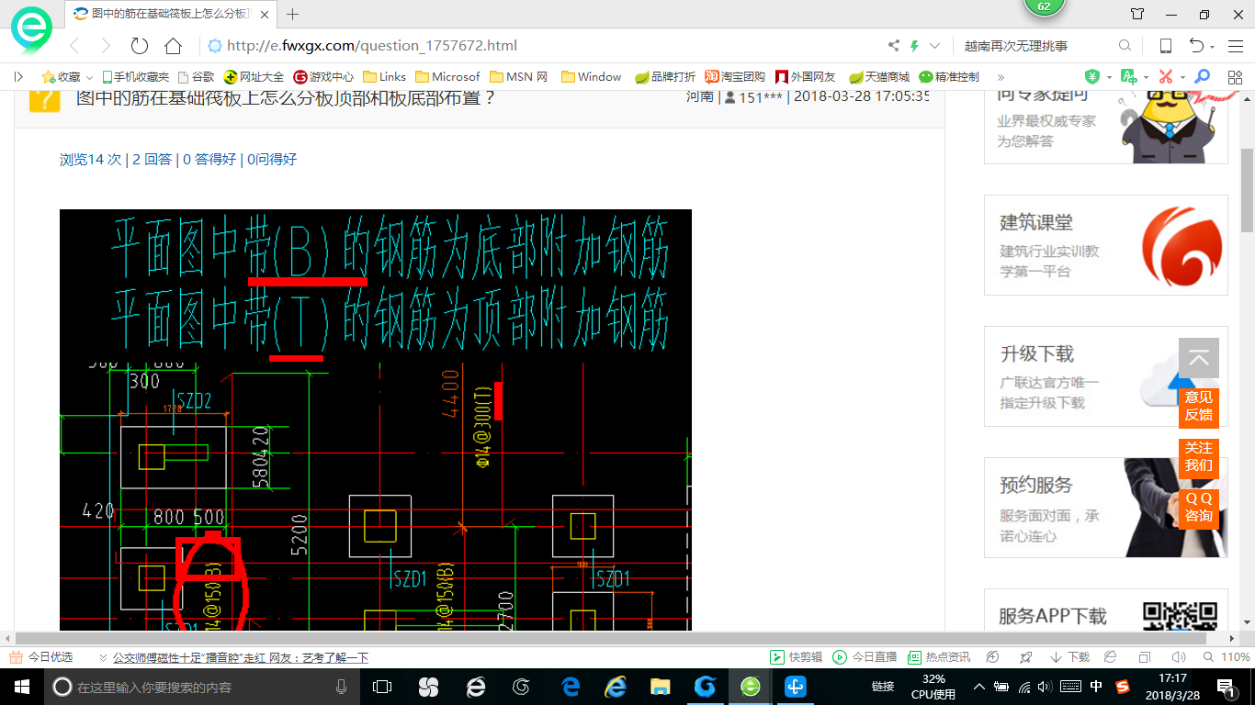The width and height of the screenshot is (1255, 705).
Task: Open the browser main menu icon
Action: (1236, 46)
